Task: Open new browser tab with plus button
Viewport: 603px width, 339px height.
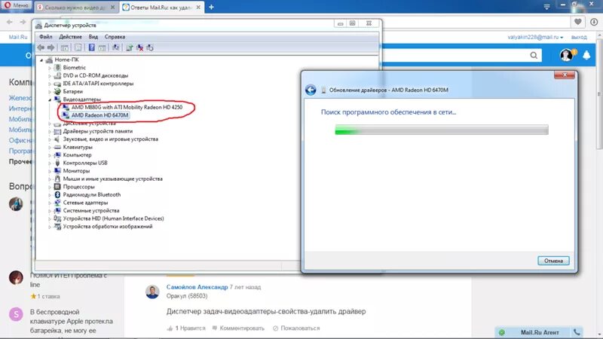Action: click(x=211, y=7)
